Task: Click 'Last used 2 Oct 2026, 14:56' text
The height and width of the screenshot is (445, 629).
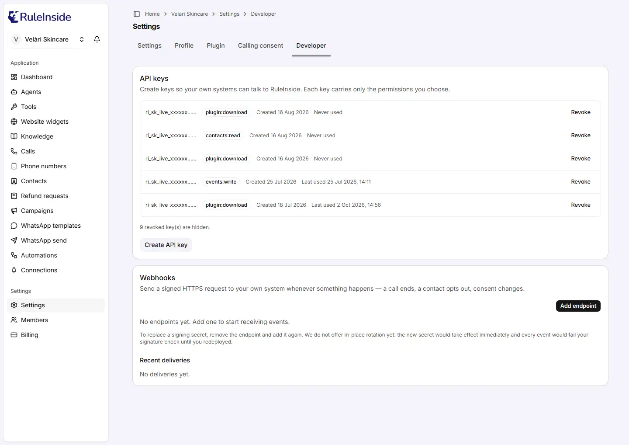Action: click(346, 205)
